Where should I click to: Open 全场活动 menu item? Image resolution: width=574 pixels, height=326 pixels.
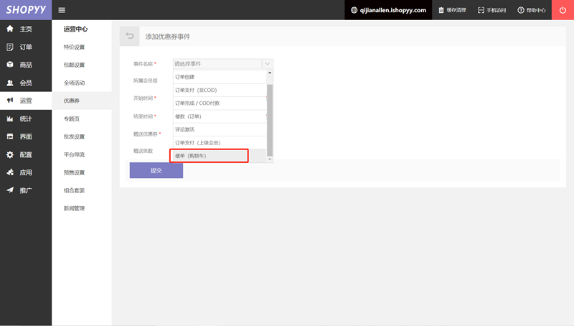74,83
